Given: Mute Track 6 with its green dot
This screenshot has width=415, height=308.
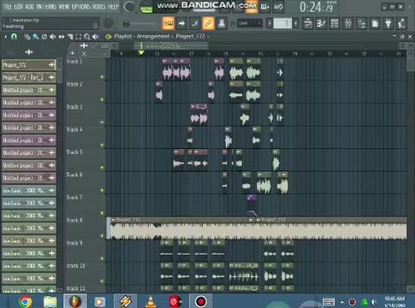Looking at the screenshot, I should [x=102, y=190].
